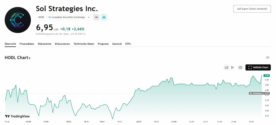The image size is (276, 125).
Task: Click the gray minus badge icon
Action: click(x=96, y=17)
